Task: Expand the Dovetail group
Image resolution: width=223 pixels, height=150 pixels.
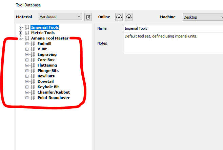Action: pos(27,81)
